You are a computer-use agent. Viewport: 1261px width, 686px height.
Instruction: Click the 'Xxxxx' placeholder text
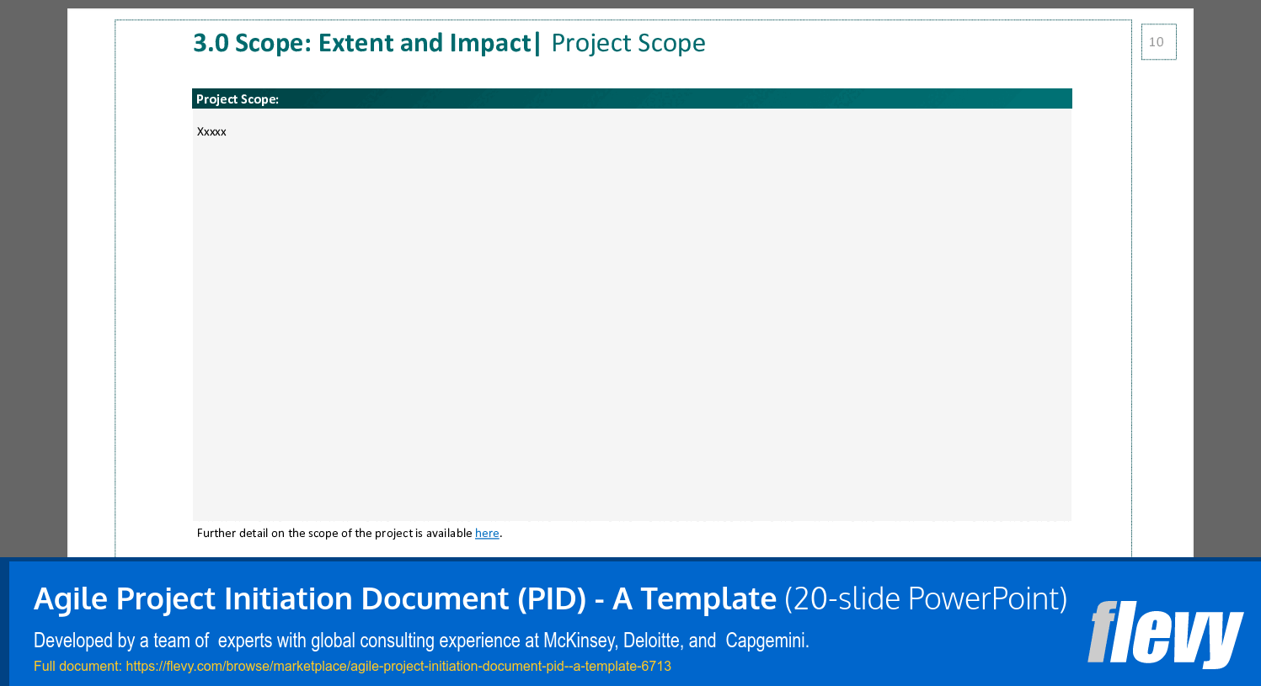pos(211,131)
